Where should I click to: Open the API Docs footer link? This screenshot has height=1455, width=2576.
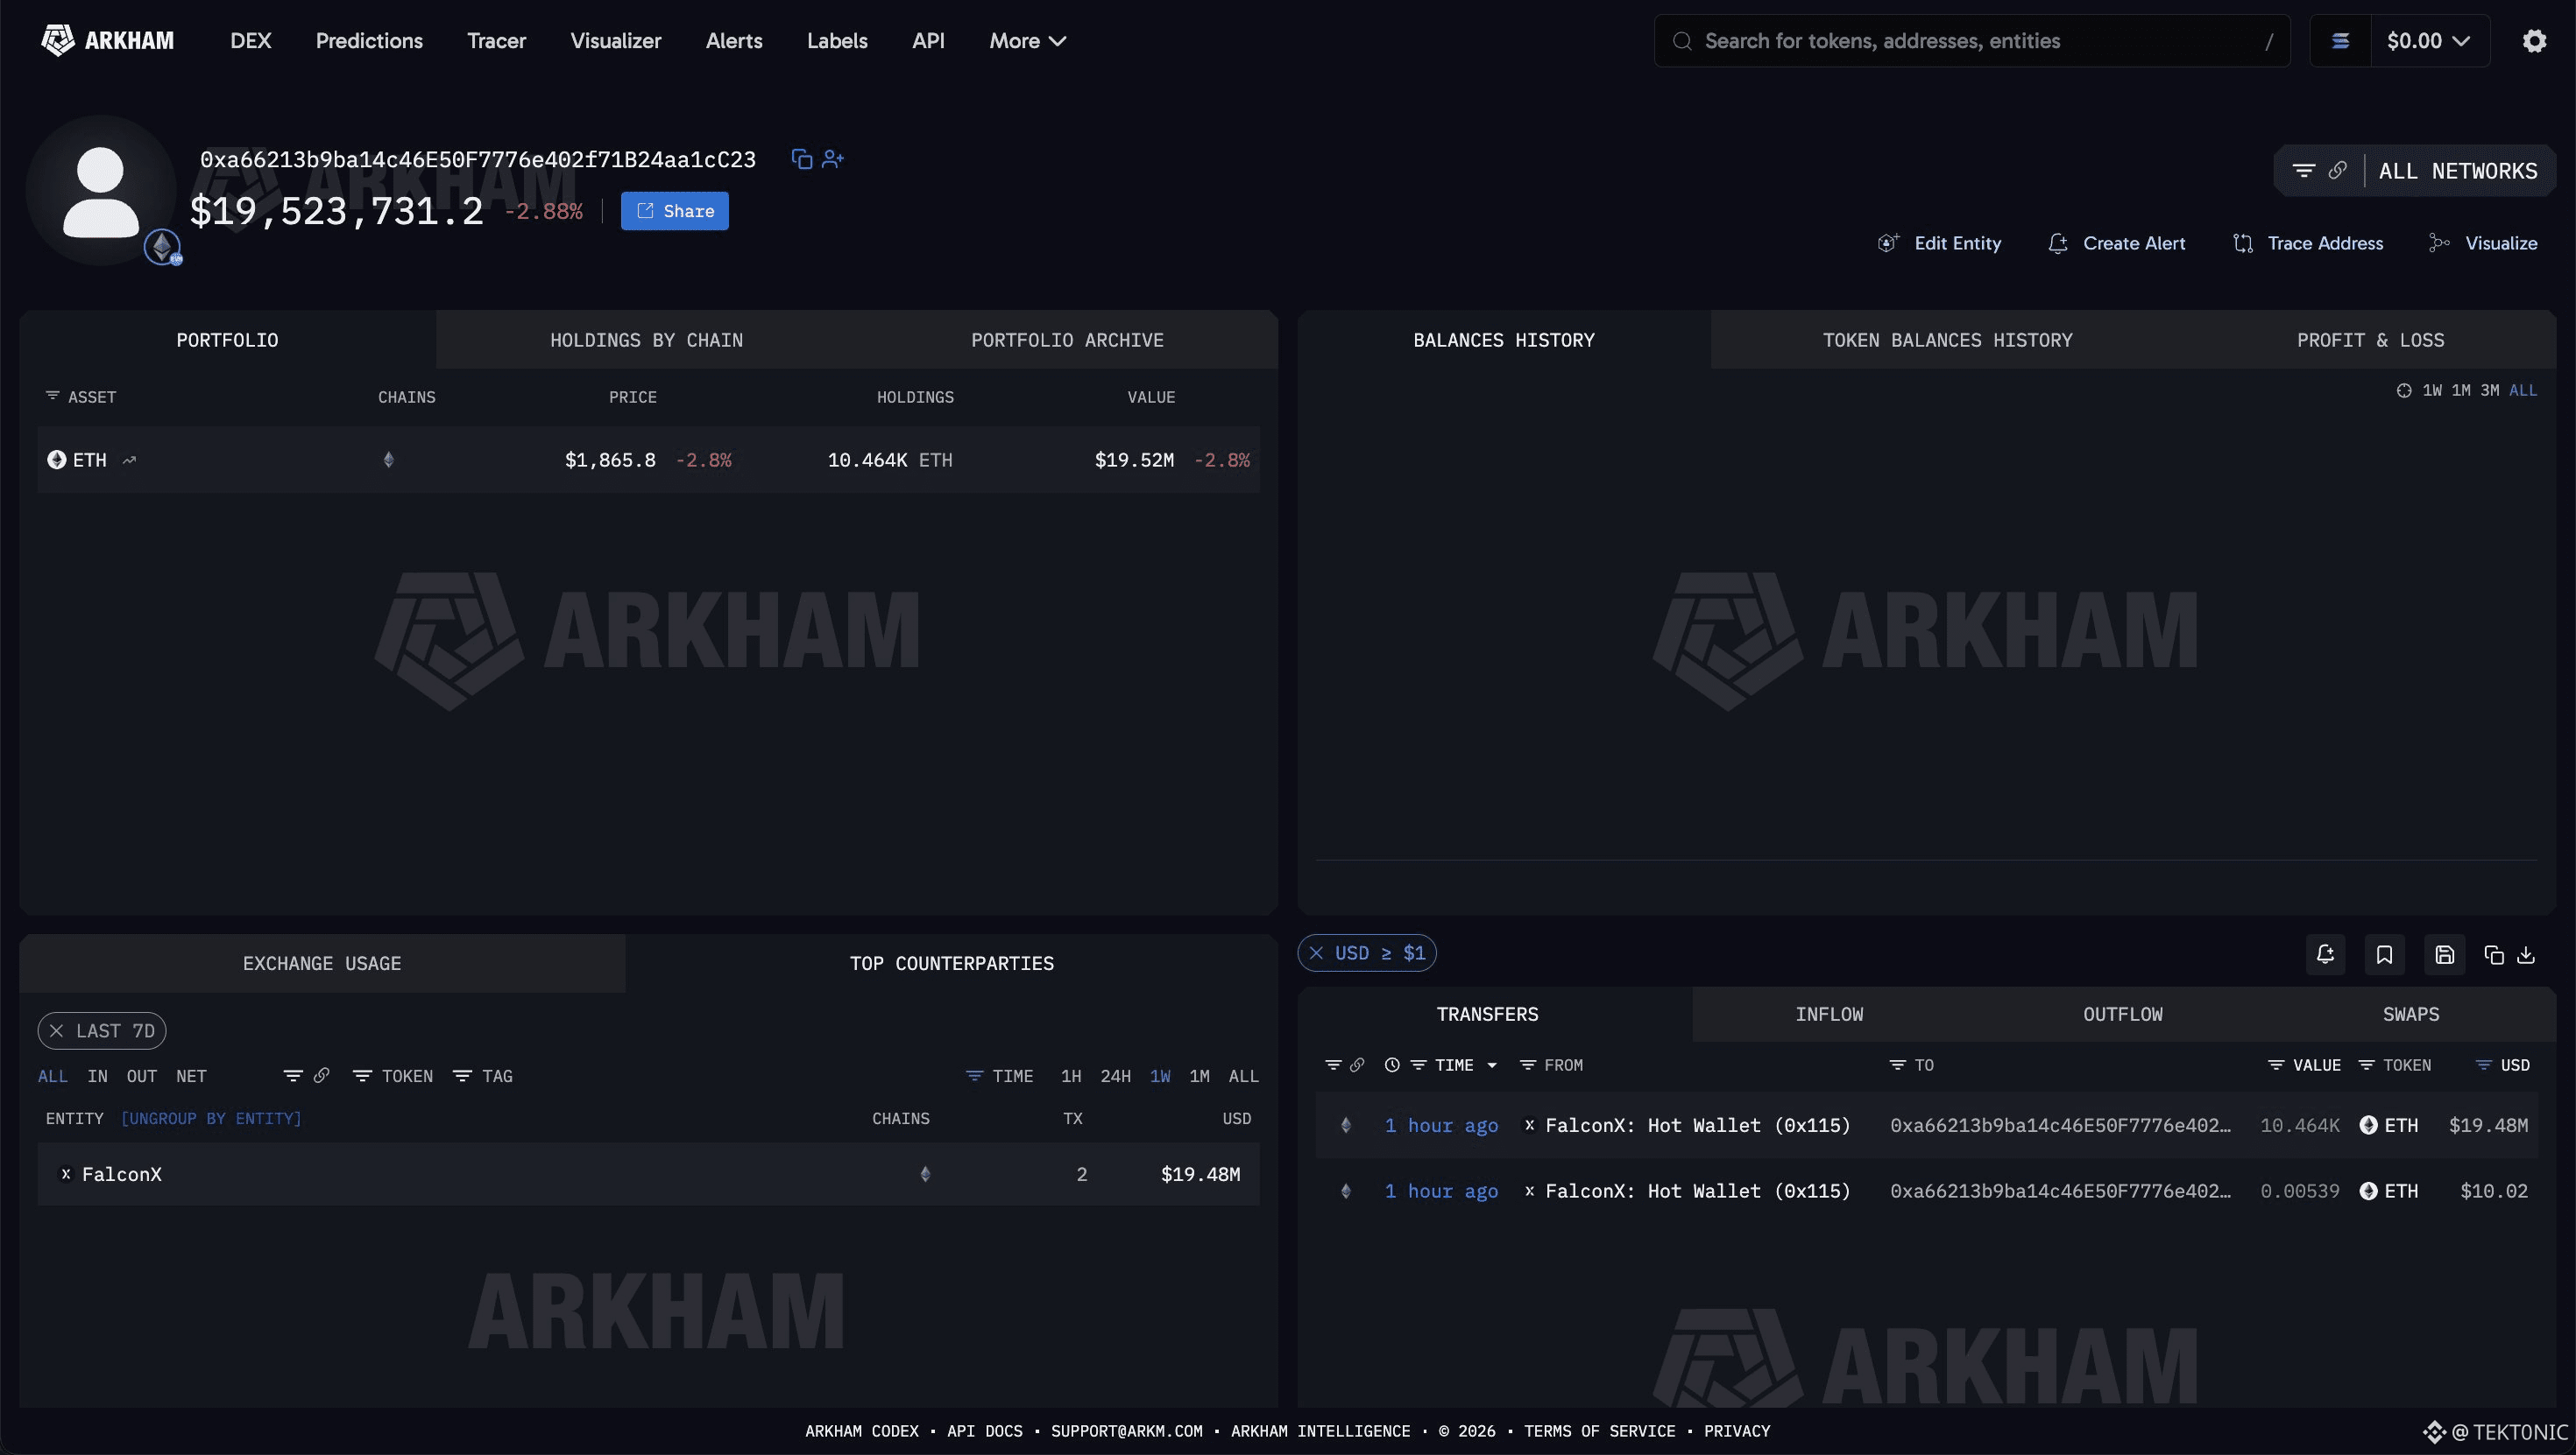pos(985,1431)
